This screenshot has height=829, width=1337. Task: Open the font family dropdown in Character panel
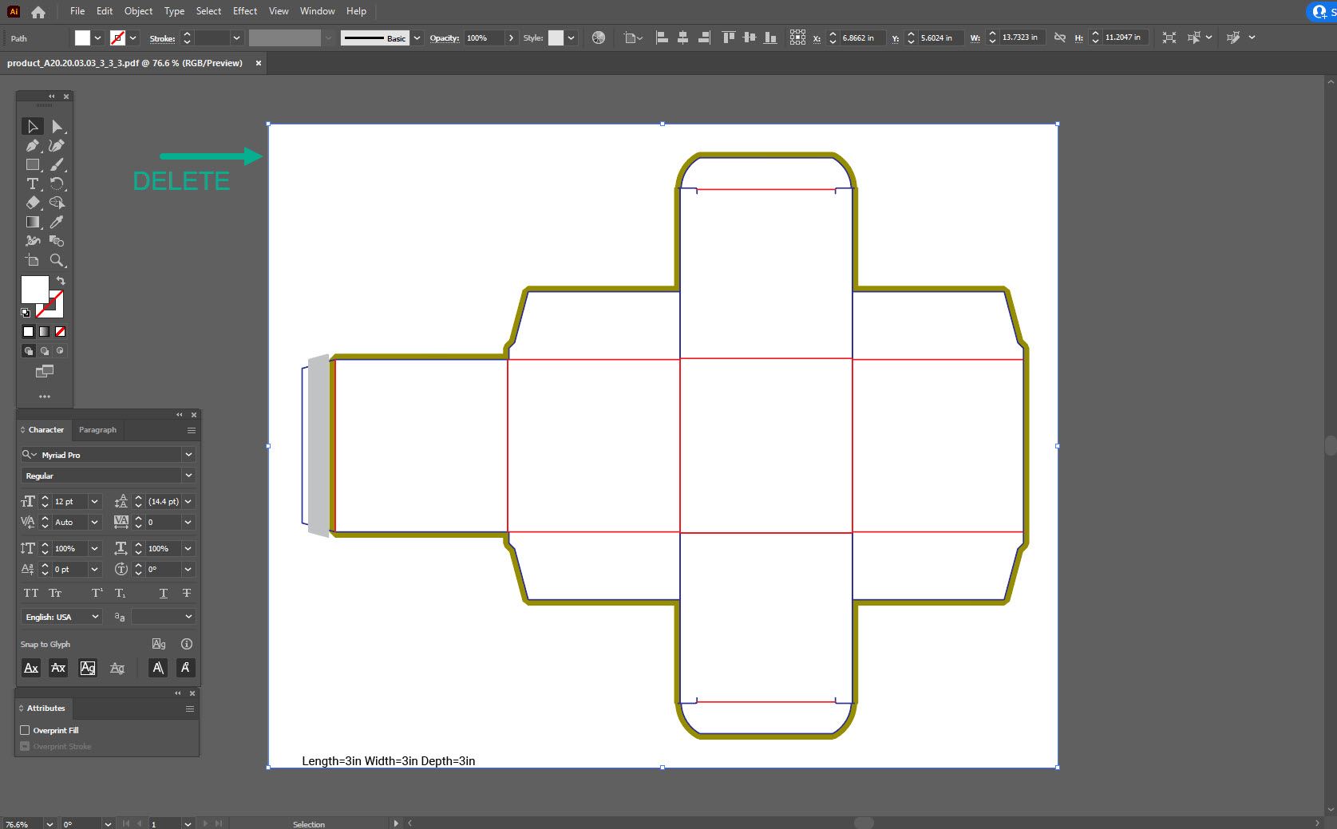tap(188, 455)
